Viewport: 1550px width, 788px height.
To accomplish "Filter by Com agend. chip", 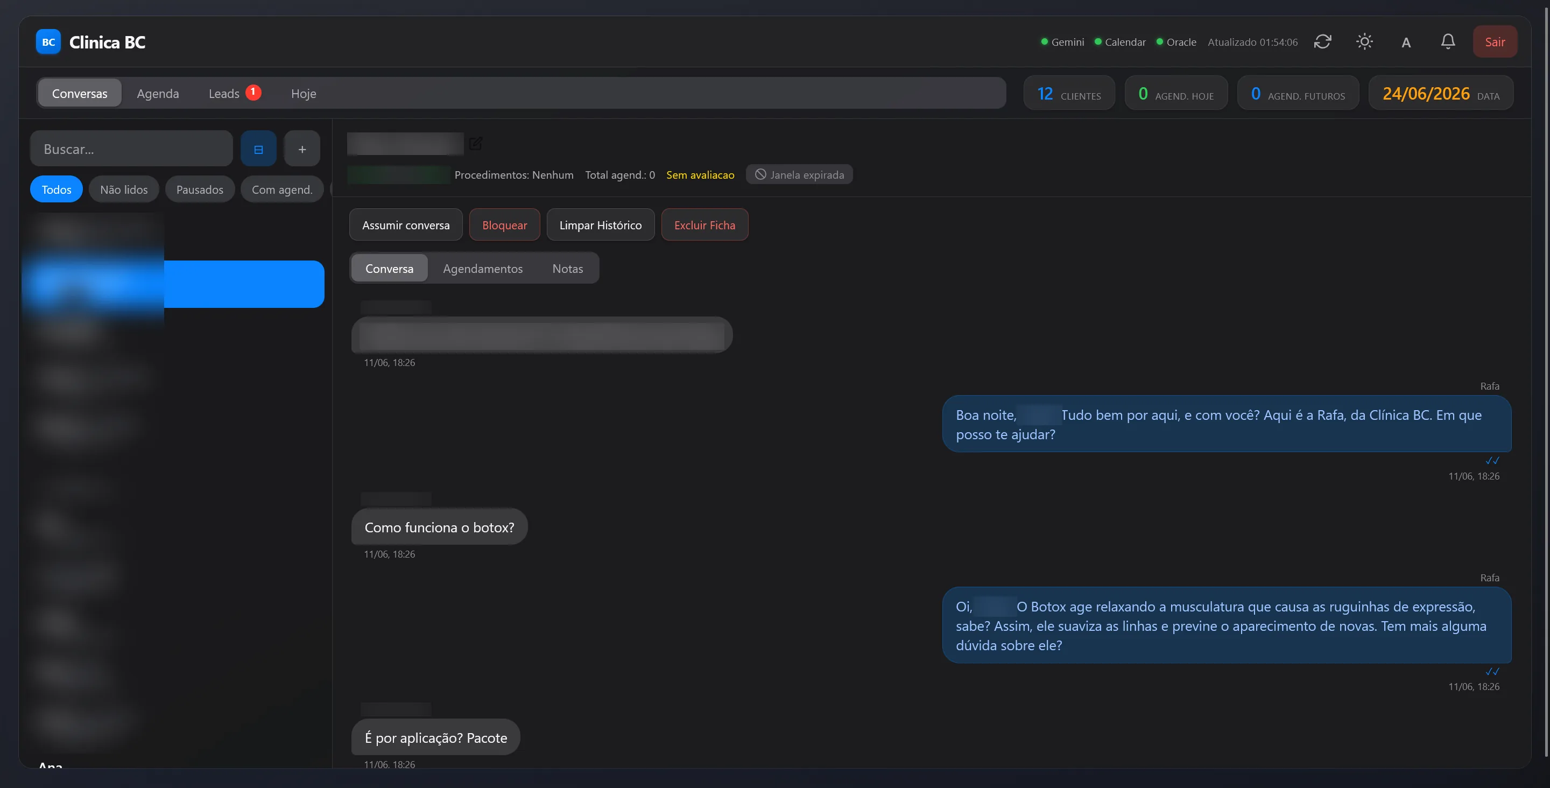I will (282, 189).
